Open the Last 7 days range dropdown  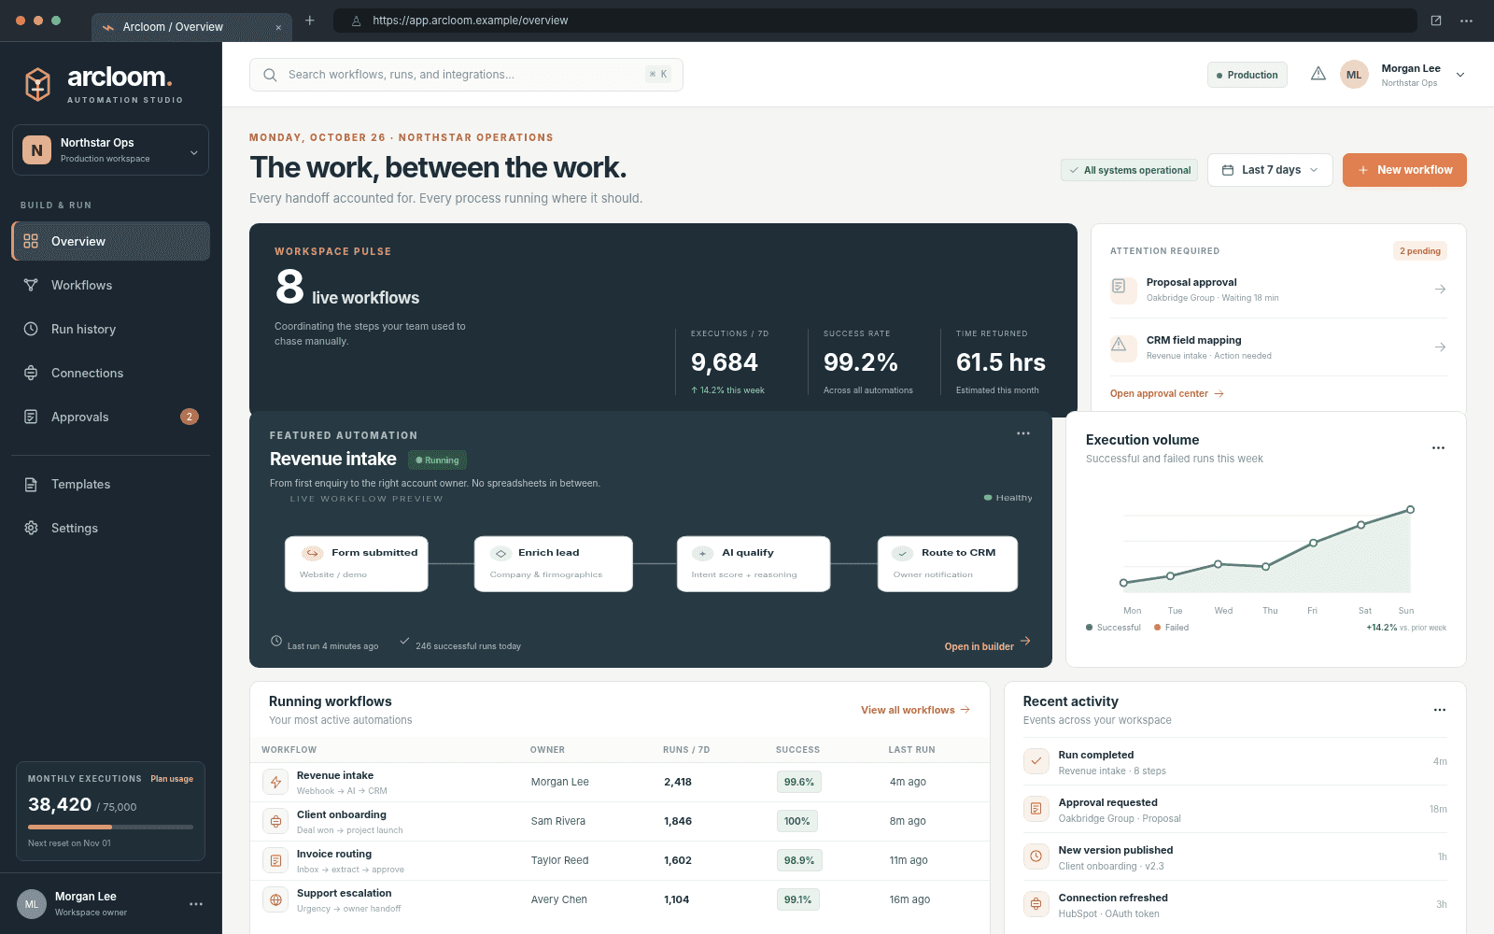click(1270, 170)
